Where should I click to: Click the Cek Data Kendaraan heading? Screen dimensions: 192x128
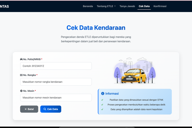96,28
